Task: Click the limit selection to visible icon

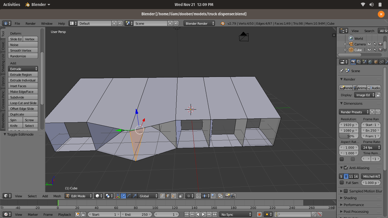Action: pos(181,196)
